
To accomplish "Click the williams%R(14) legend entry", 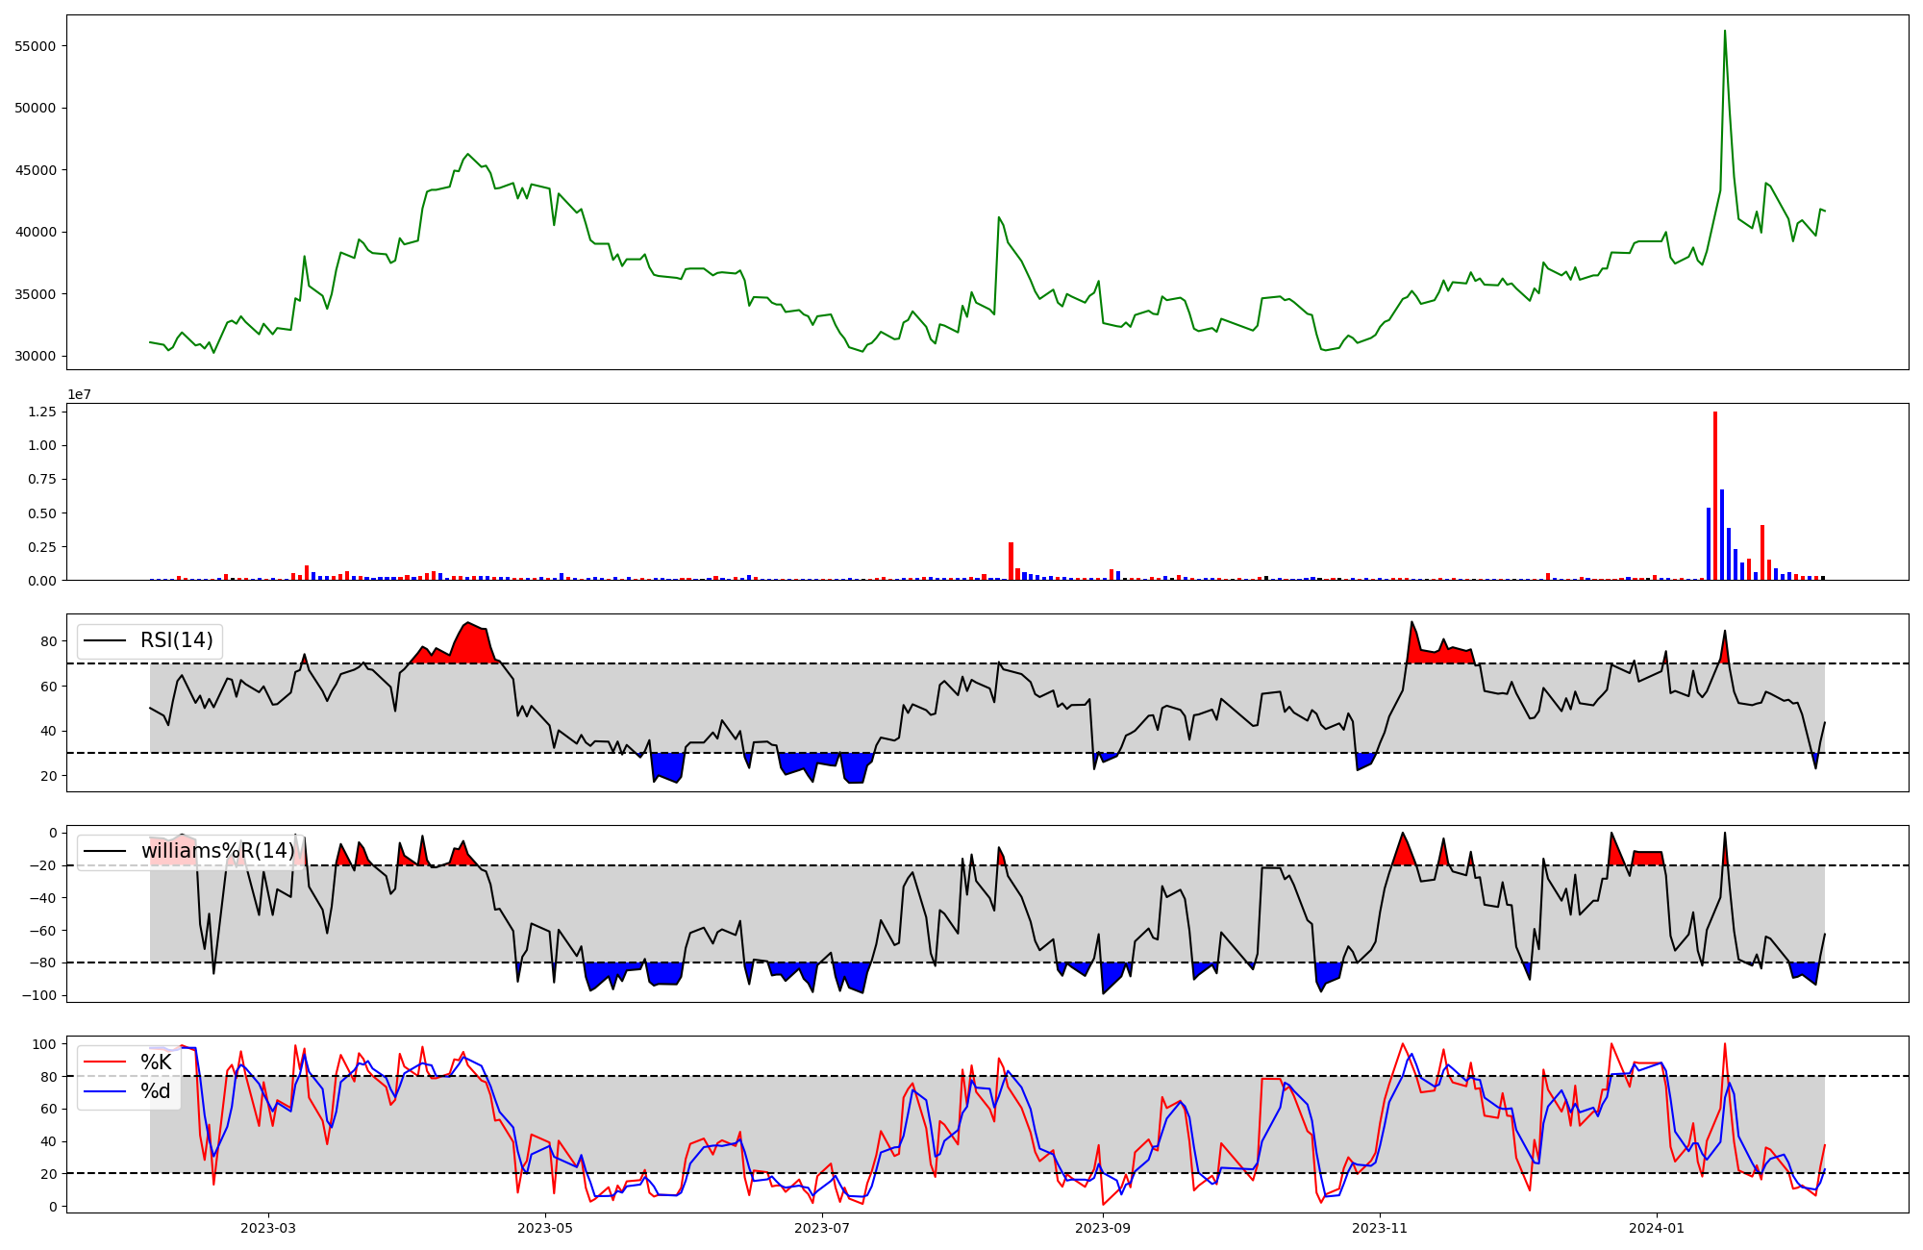I will pos(217,851).
